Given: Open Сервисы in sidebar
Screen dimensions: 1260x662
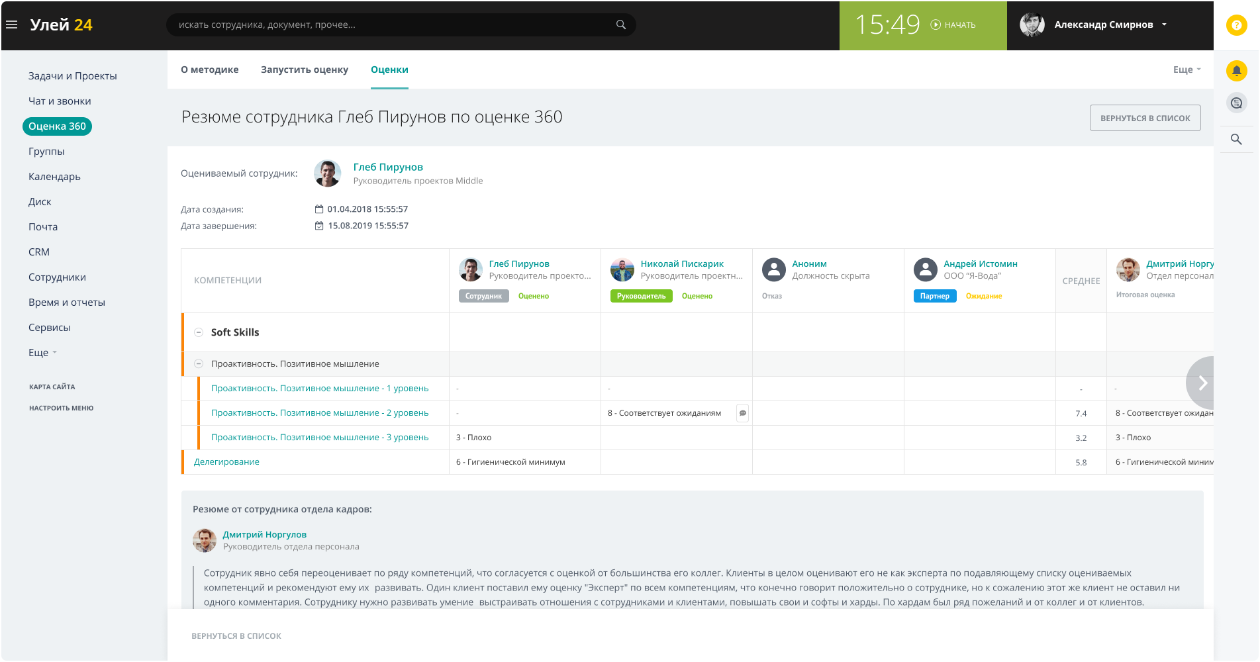Looking at the screenshot, I should tap(49, 328).
